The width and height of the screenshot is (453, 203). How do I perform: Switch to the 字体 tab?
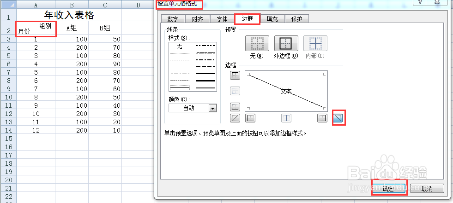coord(222,19)
